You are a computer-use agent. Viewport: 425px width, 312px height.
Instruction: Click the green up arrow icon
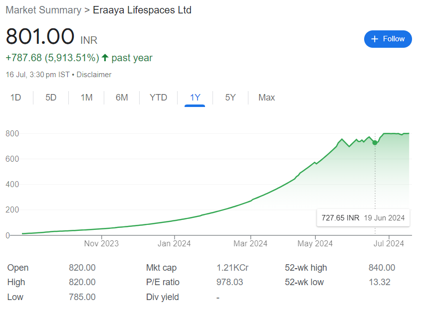[x=105, y=58]
